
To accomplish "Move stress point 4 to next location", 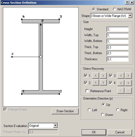I will (x=128, y=83).
